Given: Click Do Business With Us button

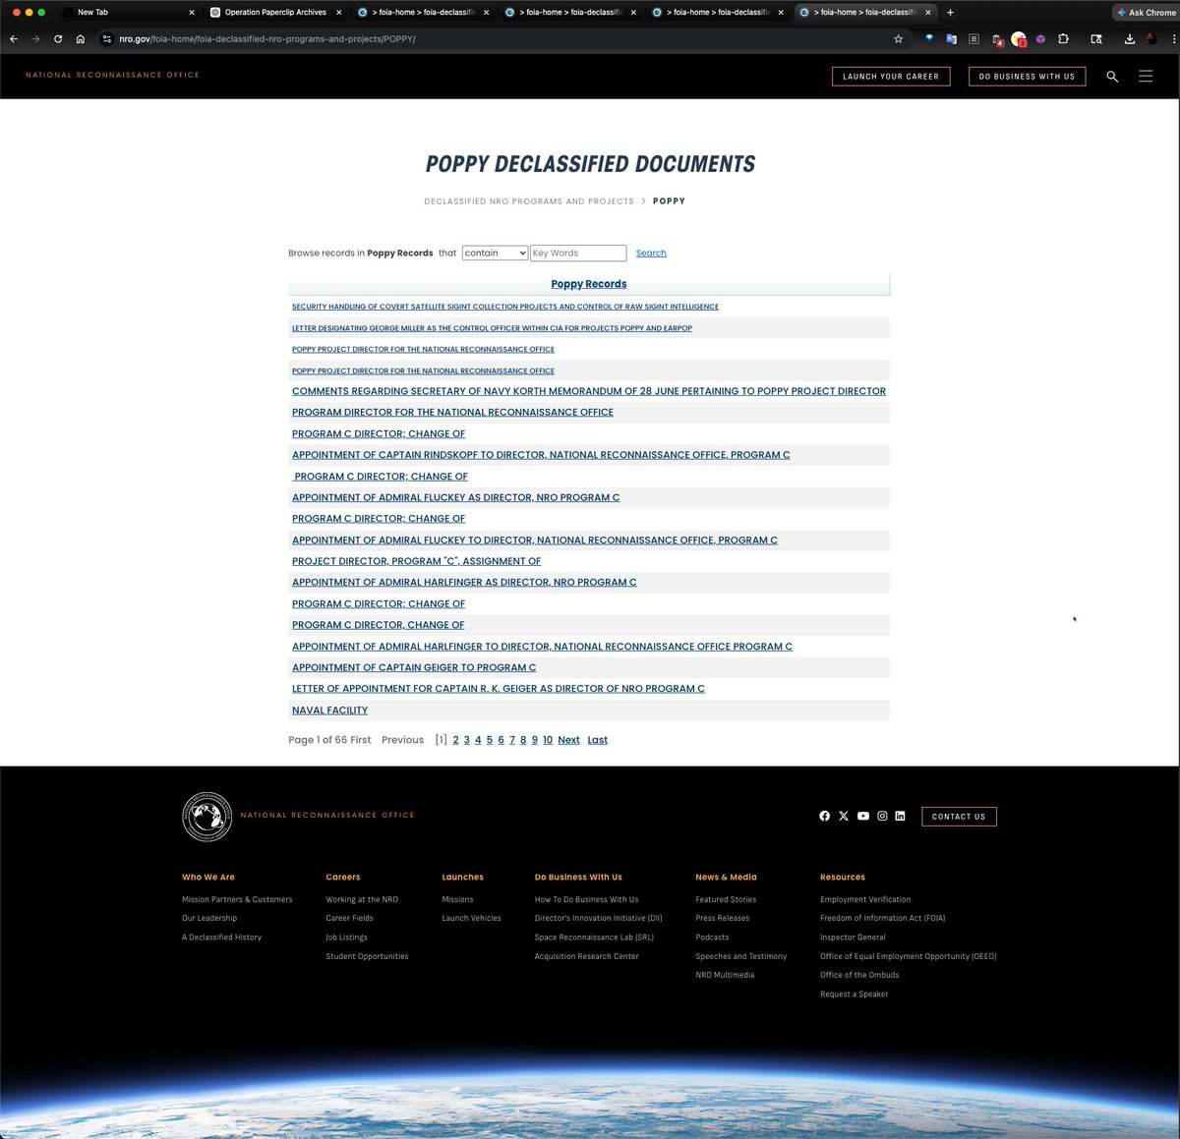Looking at the screenshot, I should click(1027, 77).
